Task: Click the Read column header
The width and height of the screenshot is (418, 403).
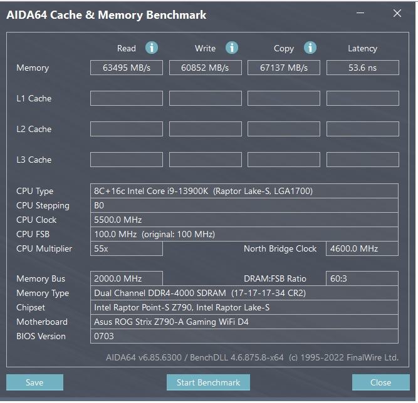Action: tap(127, 48)
